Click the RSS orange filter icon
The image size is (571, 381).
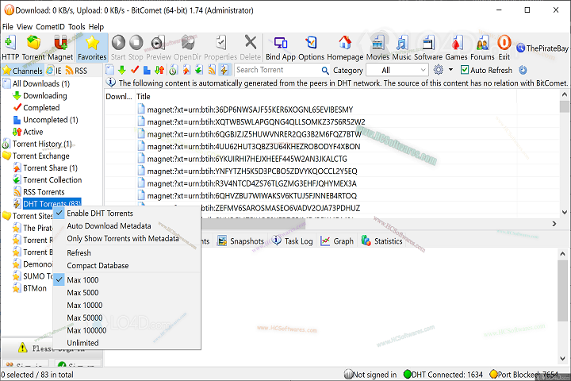[212, 70]
